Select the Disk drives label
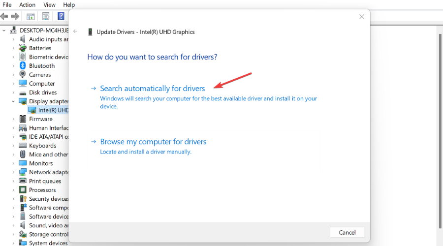Viewport: 443px width, 246px height. coord(43,92)
